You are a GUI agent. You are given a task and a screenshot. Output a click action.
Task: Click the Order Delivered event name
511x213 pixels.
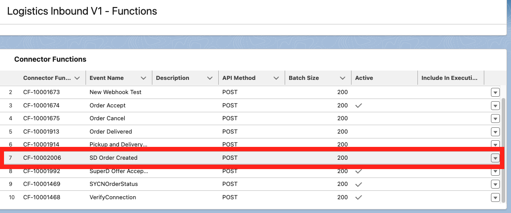point(111,132)
